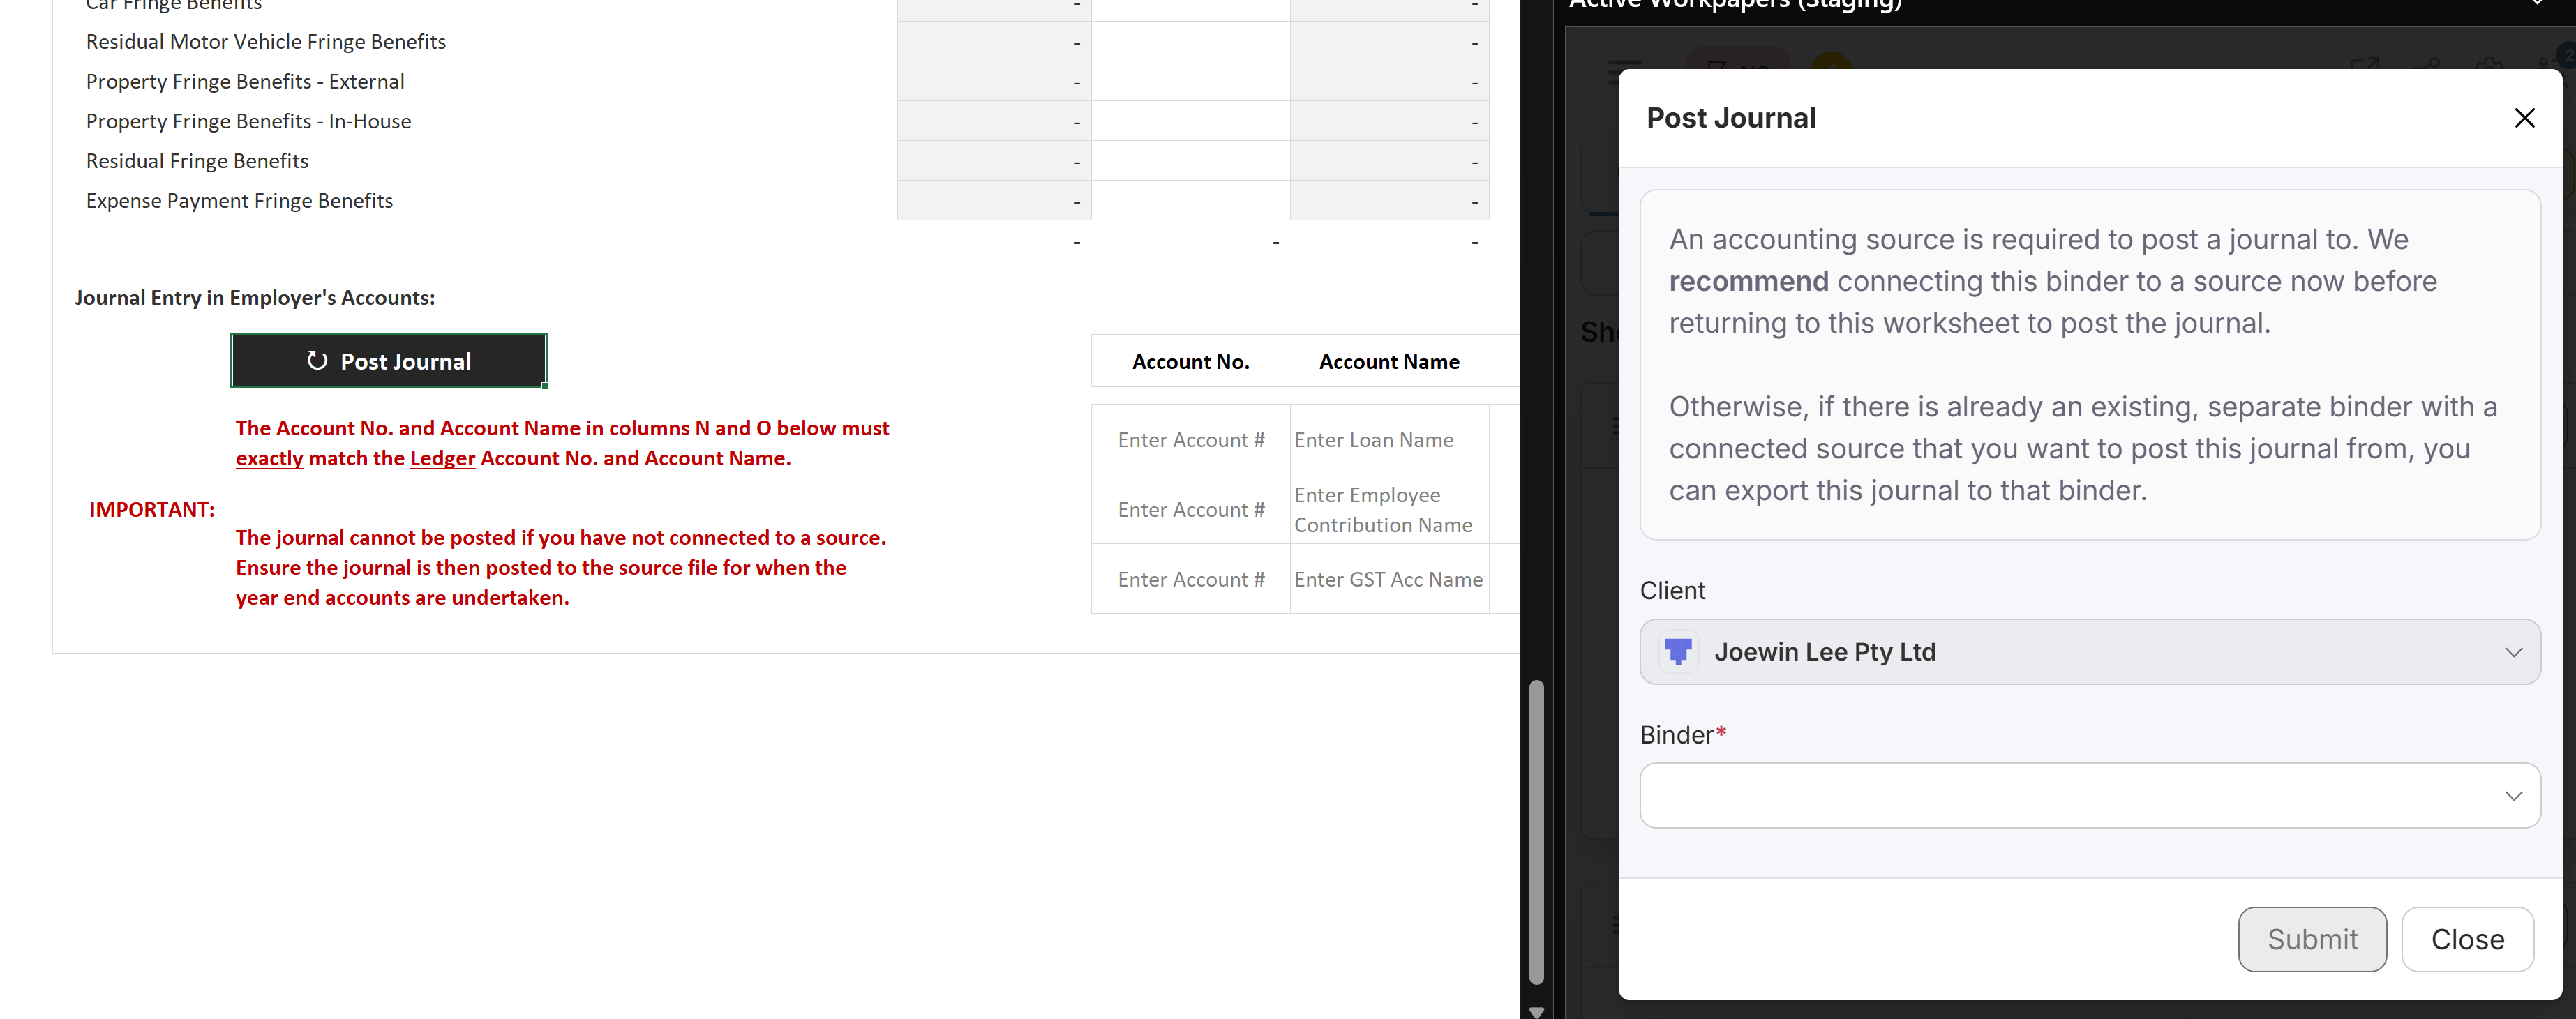Select the Joewin Lee Pty Ltd client field

click(x=1824, y=652)
